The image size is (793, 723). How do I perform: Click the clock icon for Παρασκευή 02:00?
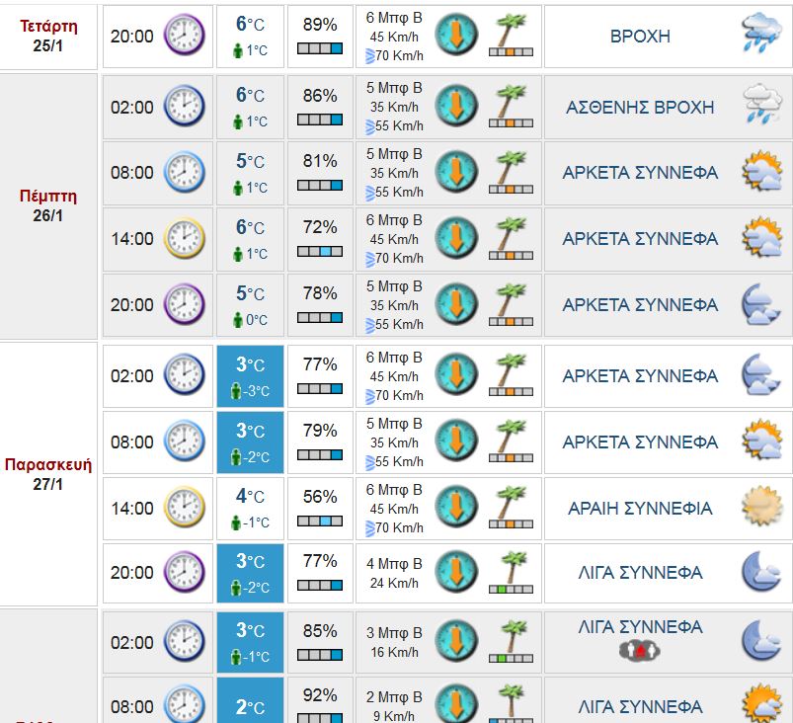pos(184,375)
